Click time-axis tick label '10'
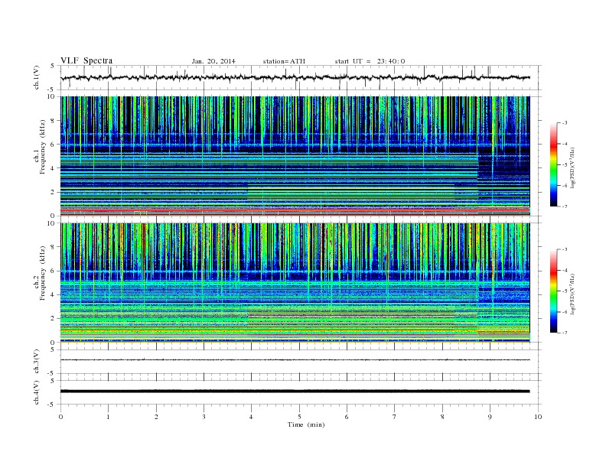The width and height of the screenshot is (606, 468). [538, 417]
